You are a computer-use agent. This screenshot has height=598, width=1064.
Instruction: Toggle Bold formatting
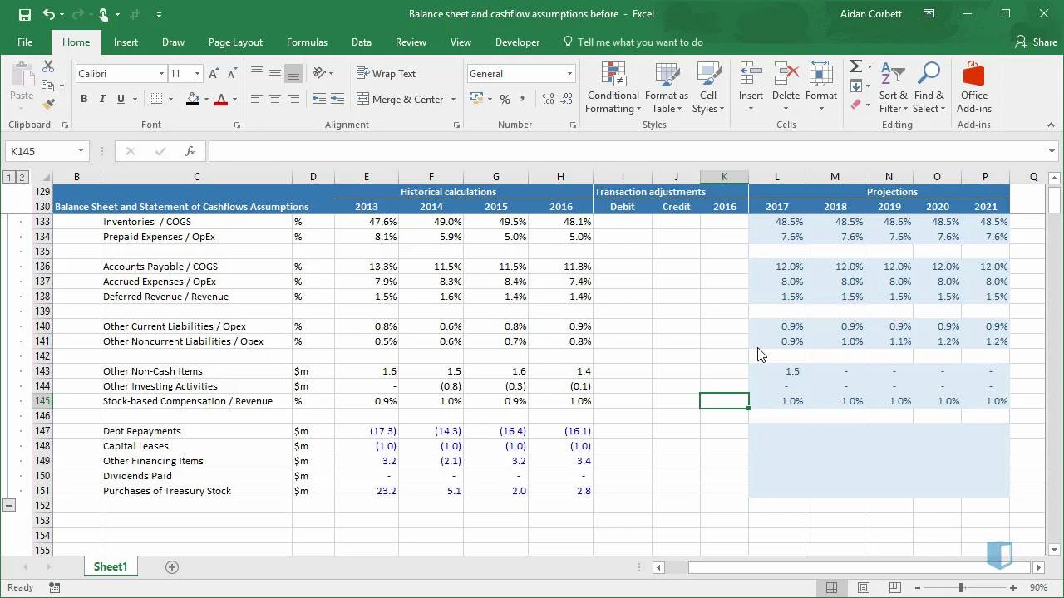[x=84, y=99]
